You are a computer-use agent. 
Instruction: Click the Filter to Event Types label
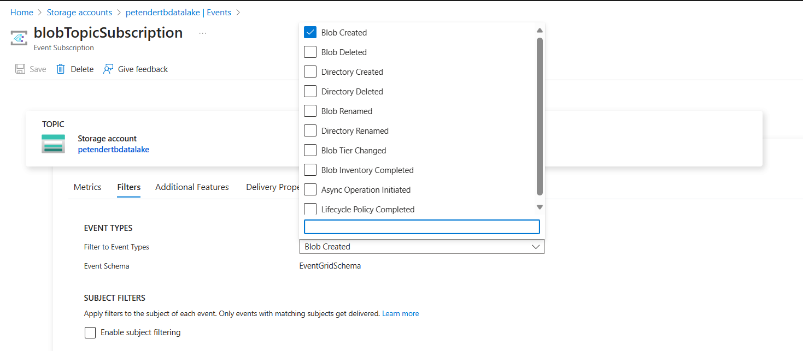point(116,247)
